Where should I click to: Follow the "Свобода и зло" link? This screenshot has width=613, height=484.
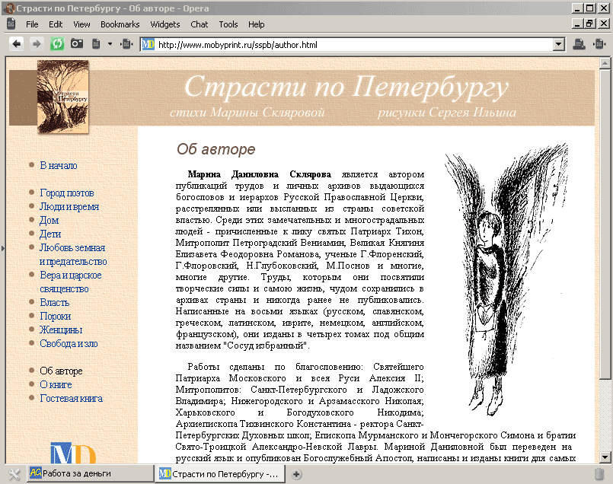pyautogui.click(x=69, y=343)
